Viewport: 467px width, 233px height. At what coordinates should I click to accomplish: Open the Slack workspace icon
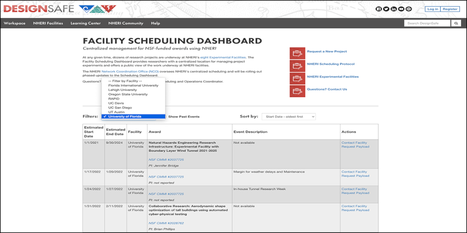[409, 9]
